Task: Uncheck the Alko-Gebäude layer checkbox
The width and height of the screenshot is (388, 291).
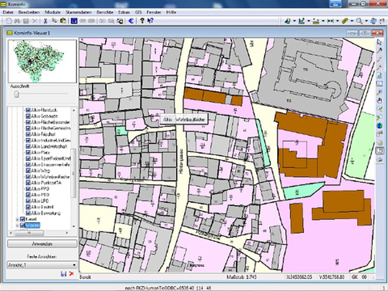Action: click(x=28, y=116)
